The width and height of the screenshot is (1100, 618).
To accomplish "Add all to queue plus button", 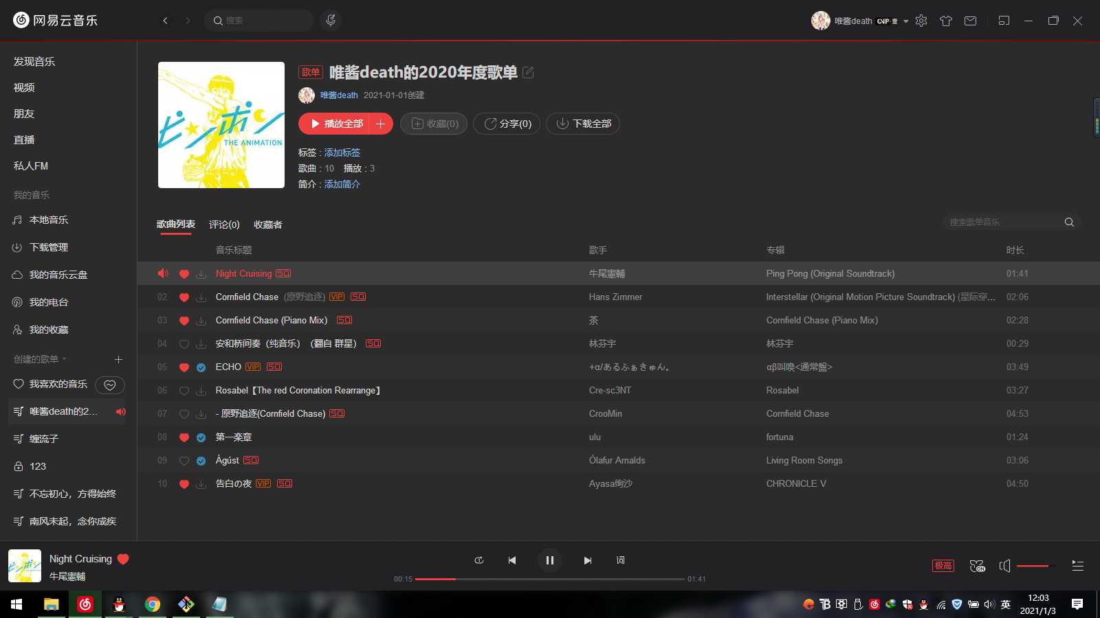I will (x=381, y=124).
